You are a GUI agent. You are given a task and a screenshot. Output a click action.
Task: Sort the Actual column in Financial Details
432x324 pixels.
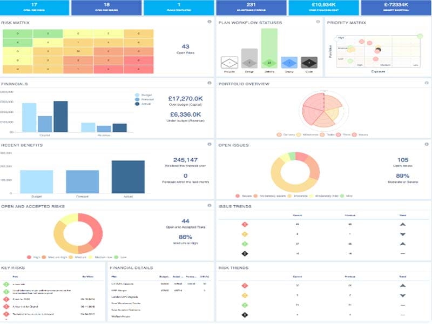pos(177,276)
